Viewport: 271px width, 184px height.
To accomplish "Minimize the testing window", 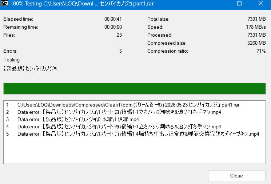I will [x=218, y=4].
